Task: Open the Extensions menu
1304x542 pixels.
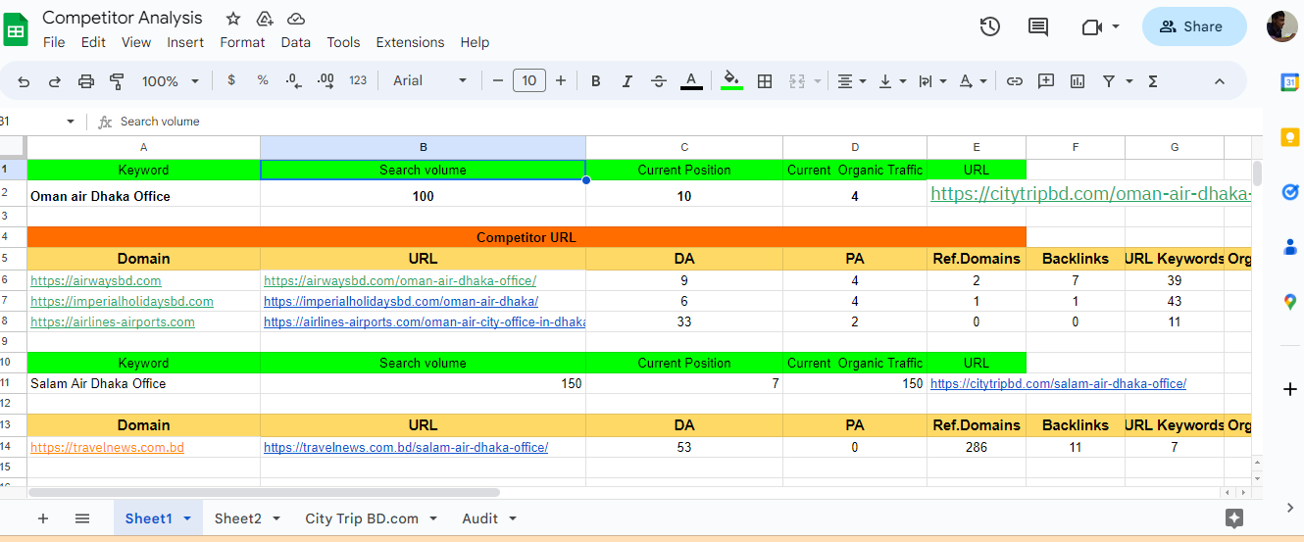Action: pos(410,42)
